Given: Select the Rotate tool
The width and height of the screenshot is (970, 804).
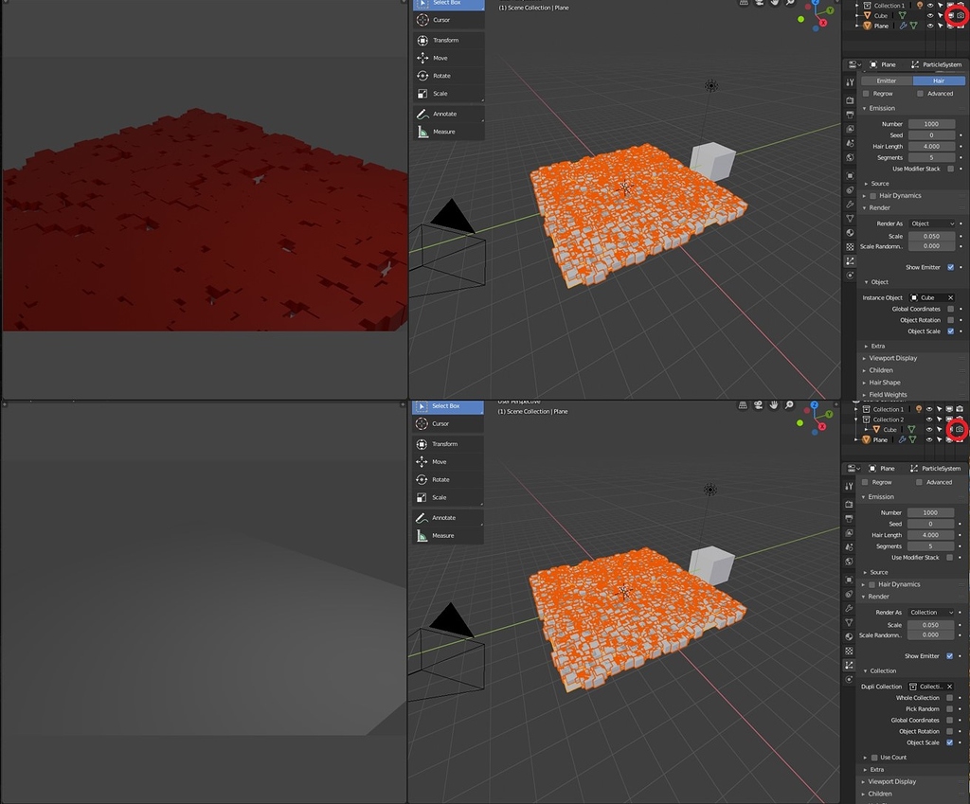Looking at the screenshot, I should click(x=448, y=76).
